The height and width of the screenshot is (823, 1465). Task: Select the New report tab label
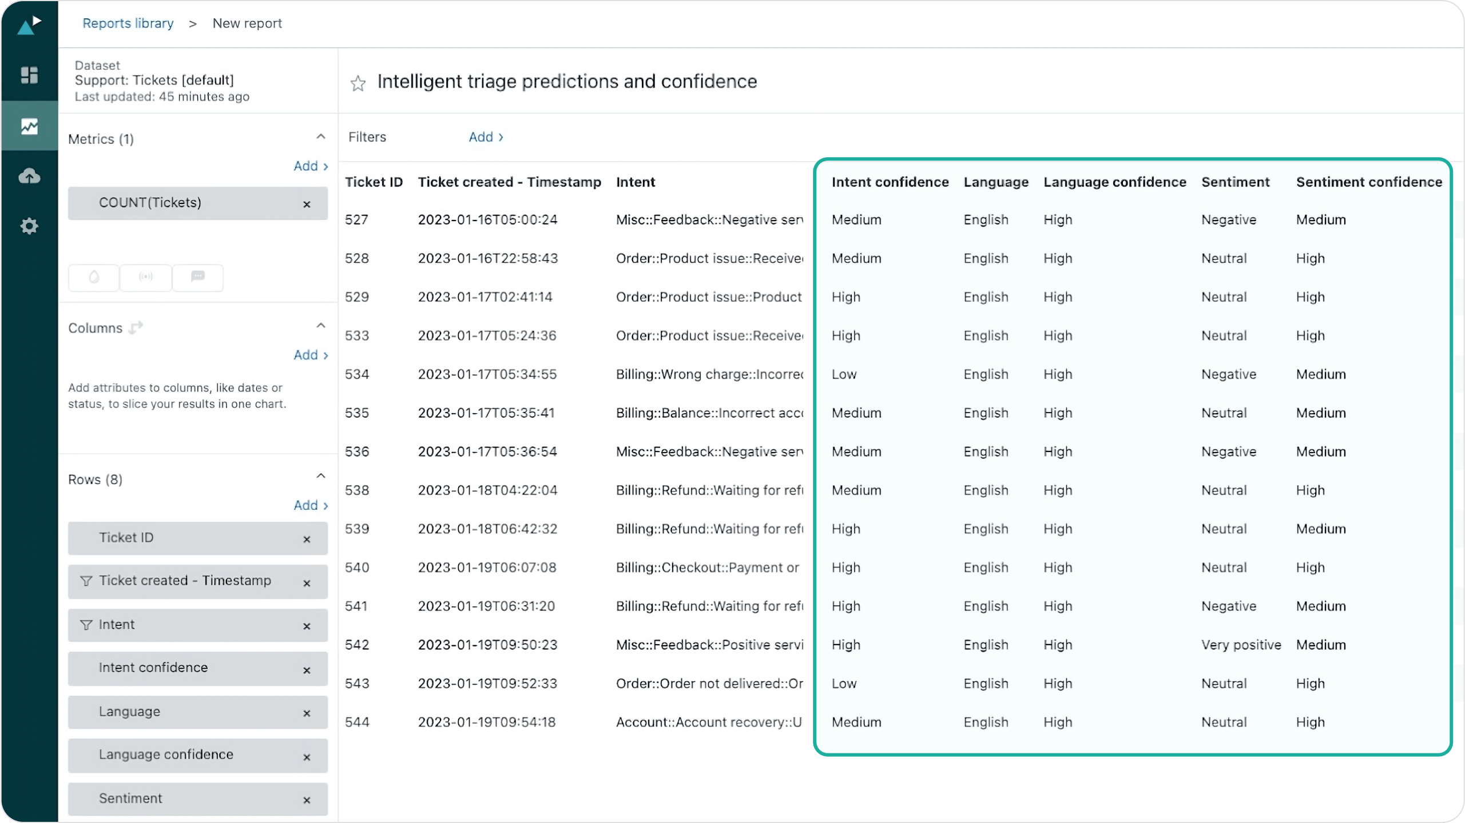tap(245, 22)
